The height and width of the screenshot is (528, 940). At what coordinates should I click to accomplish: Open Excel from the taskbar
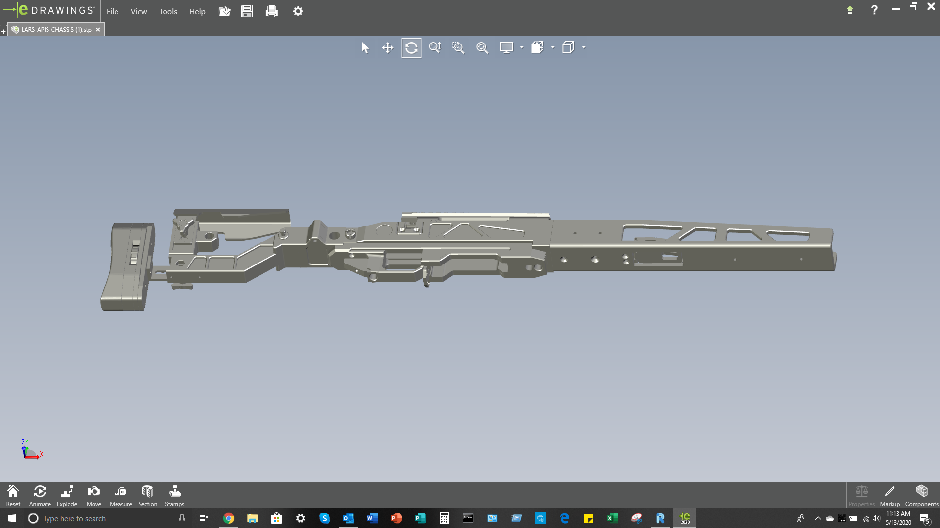[x=612, y=518]
